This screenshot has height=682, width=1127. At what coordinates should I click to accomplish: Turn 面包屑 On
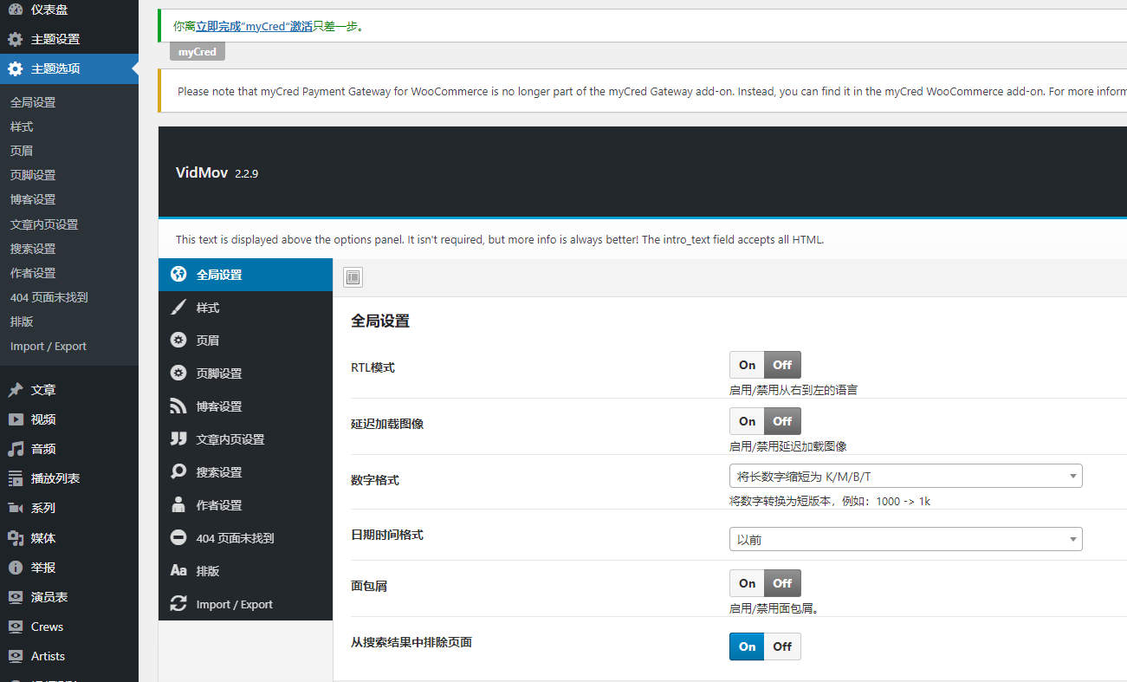pos(747,583)
